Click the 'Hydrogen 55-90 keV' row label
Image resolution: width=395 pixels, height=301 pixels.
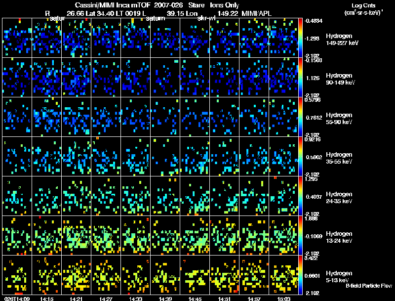(x=339, y=119)
